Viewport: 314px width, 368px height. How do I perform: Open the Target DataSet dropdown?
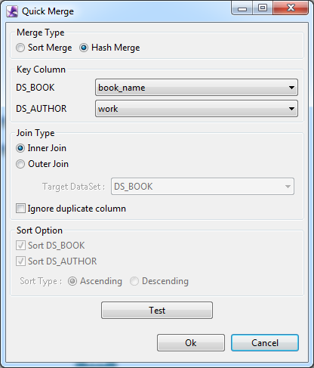(x=202, y=187)
